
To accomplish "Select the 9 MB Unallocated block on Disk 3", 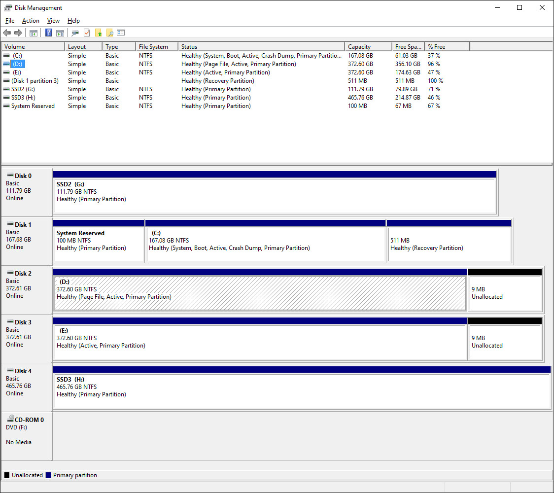I will [505, 339].
